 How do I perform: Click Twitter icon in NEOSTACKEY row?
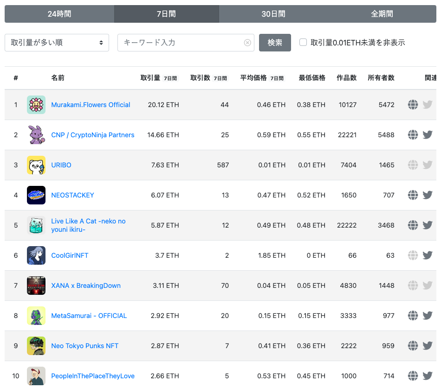[x=428, y=195]
